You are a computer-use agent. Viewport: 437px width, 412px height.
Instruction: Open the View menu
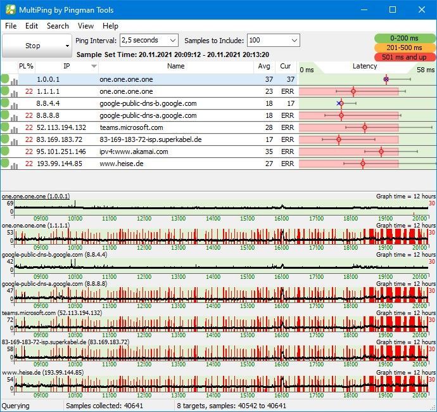tap(85, 26)
